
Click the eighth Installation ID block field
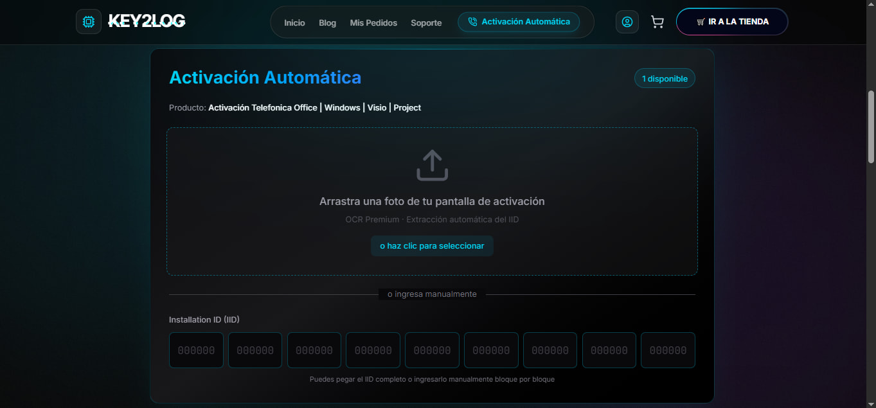(609, 350)
